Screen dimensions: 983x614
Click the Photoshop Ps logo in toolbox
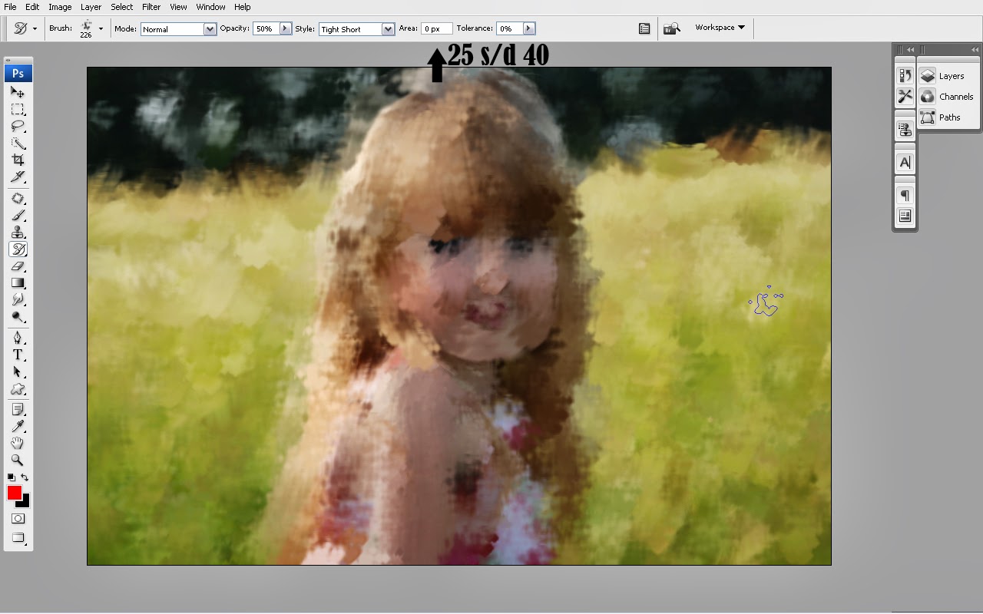[18, 74]
